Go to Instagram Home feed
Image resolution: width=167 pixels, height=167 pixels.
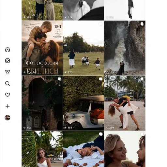[x=8, y=49]
